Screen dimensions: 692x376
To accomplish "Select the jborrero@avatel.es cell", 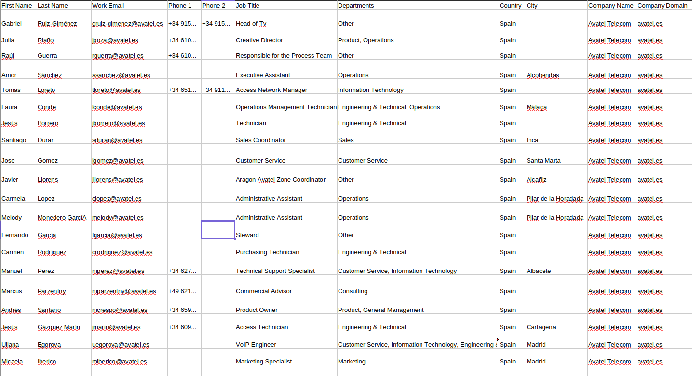I will [x=129, y=119].
